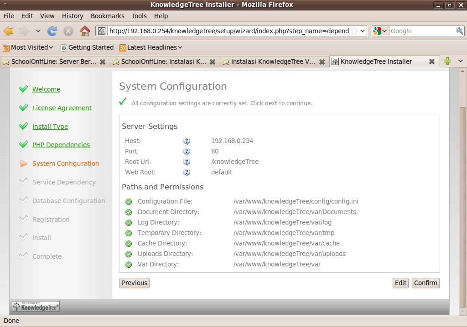Click the Web Root help icon
Screen dimensions: 467x327
[x=187, y=173]
